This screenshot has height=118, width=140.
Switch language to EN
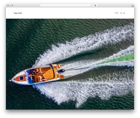[x=124, y=13]
